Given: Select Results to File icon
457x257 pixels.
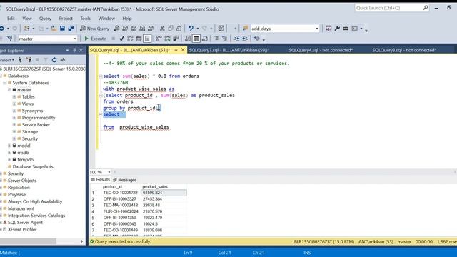Looking at the screenshot, I should tap(205, 39).
